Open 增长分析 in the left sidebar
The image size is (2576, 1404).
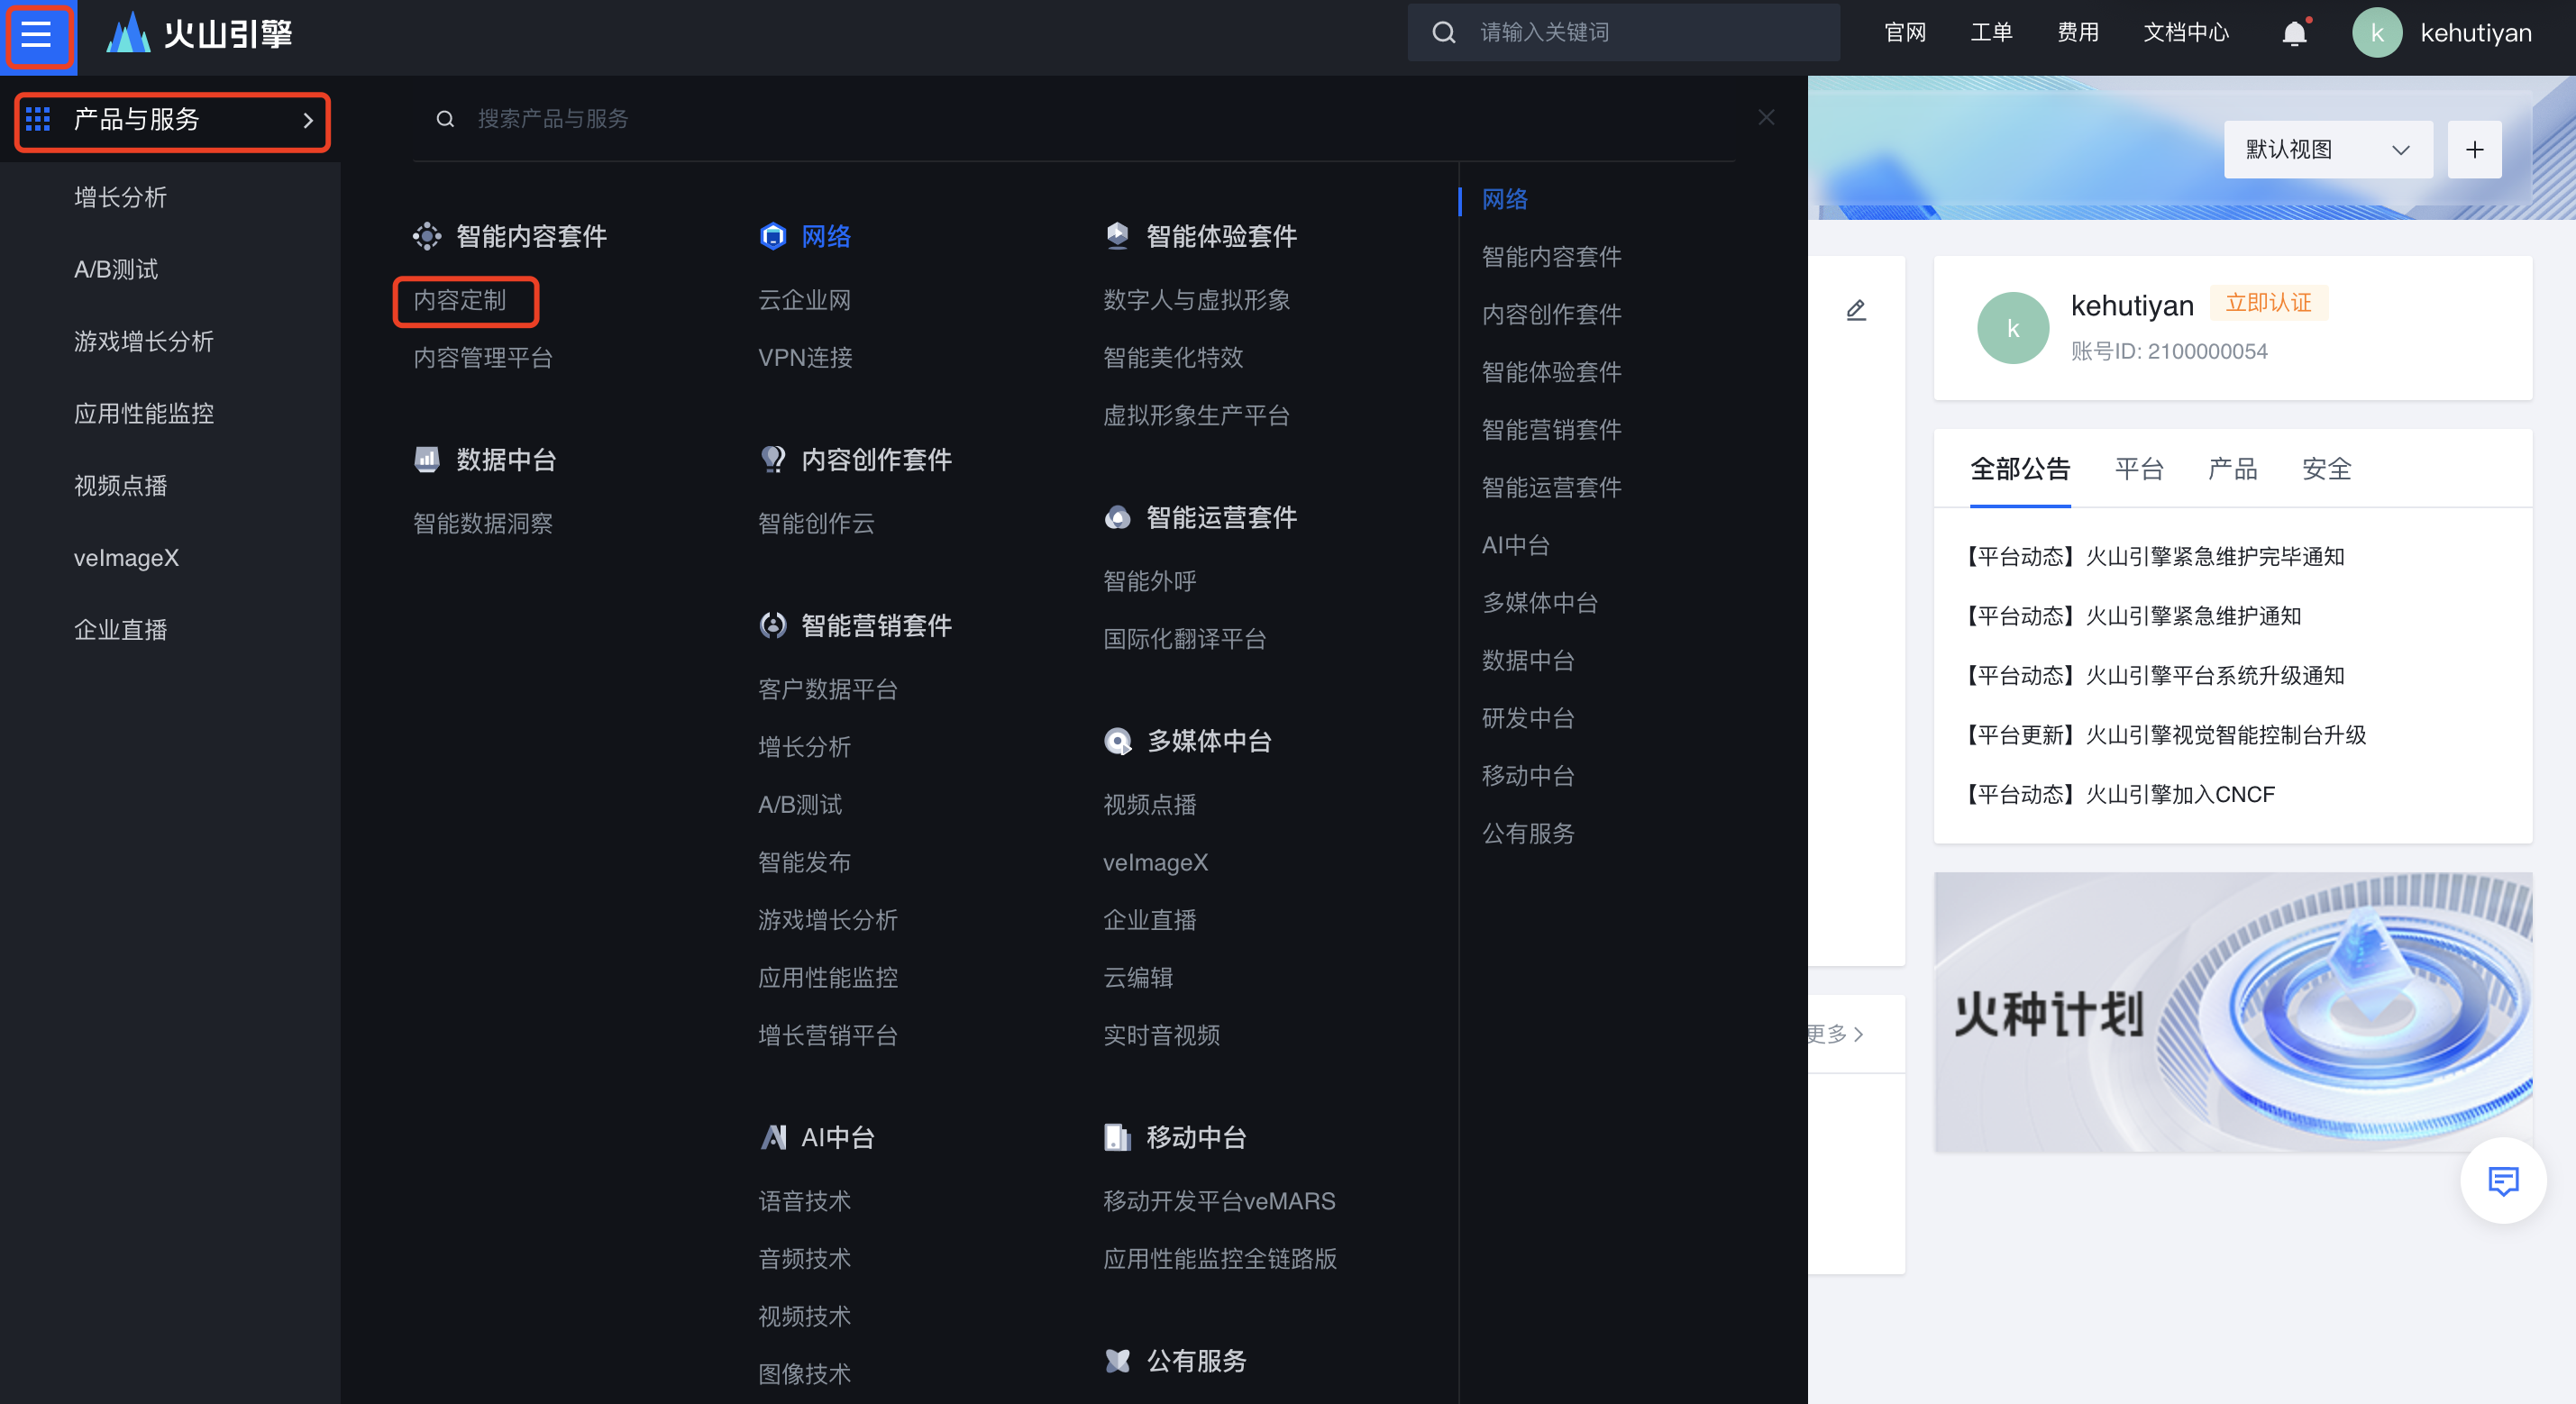[x=120, y=198]
